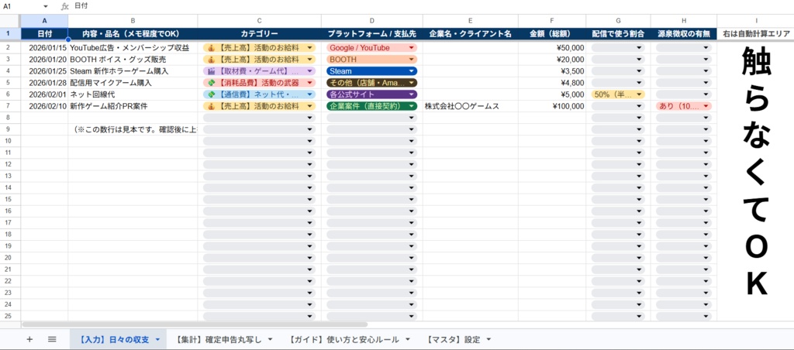Add a new sheet with plus icon
The height and width of the screenshot is (350, 794).
click(x=29, y=339)
